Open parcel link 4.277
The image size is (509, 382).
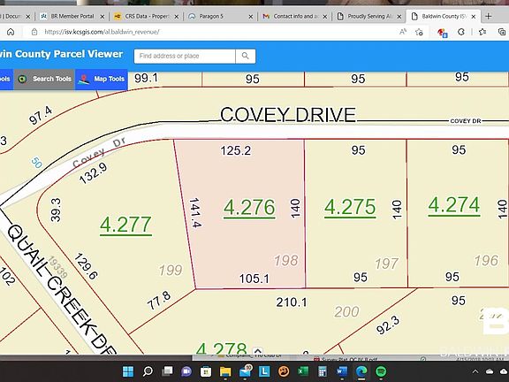click(x=125, y=225)
